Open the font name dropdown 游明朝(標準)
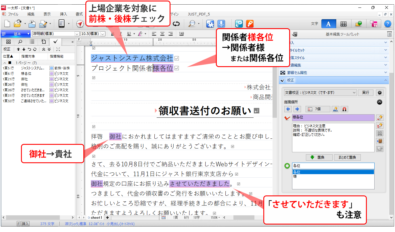395x232 pixels. click(77, 34)
